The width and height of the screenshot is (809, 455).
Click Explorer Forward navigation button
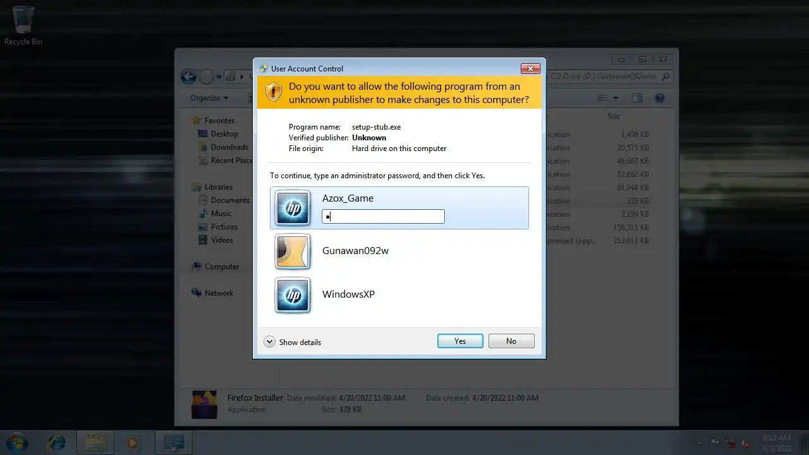[206, 77]
